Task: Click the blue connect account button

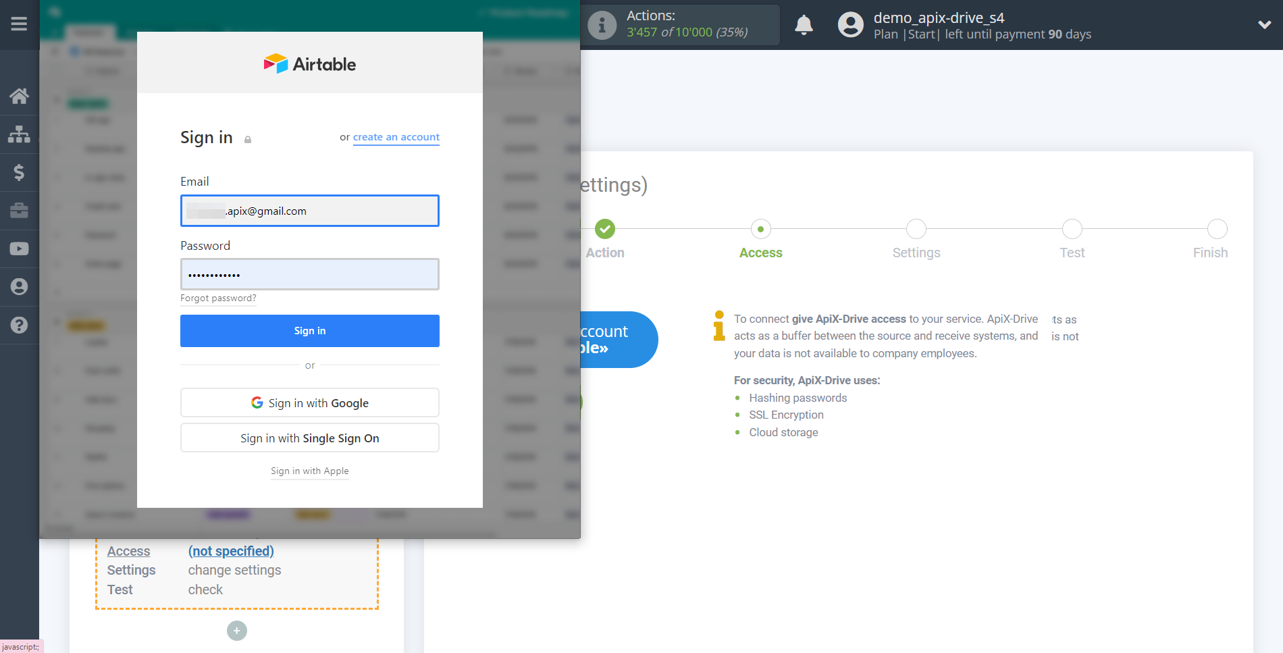Action: [x=619, y=340]
